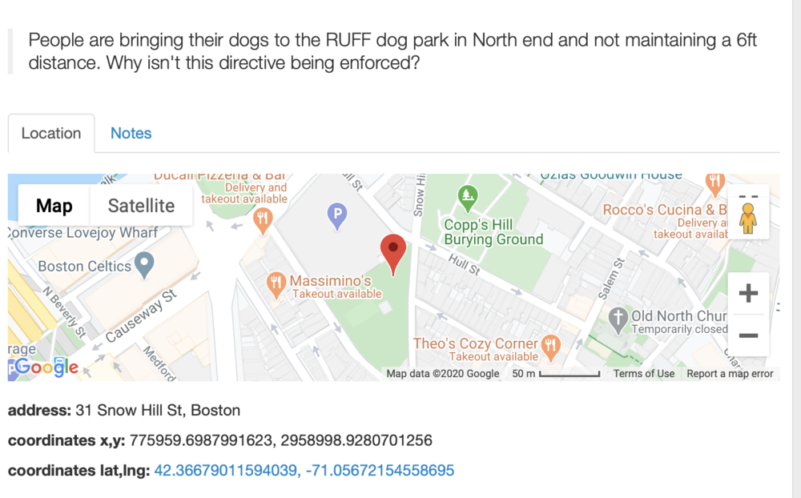Viewport: 801px width, 498px height.
Task: Switch map to Satellite view
Action: (141, 205)
